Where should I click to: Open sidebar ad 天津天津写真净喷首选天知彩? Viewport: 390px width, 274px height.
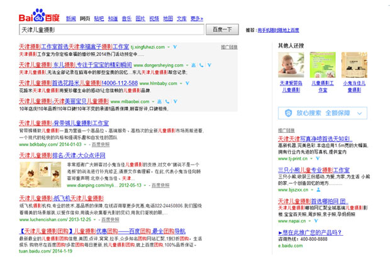315,139
